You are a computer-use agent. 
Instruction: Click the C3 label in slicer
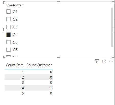(15, 27)
